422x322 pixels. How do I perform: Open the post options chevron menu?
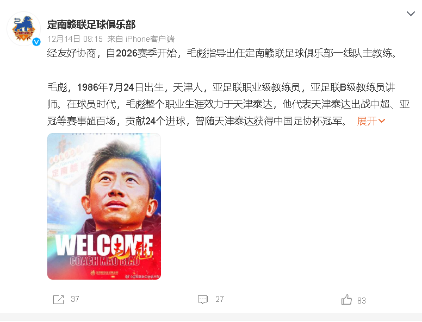click(x=411, y=14)
